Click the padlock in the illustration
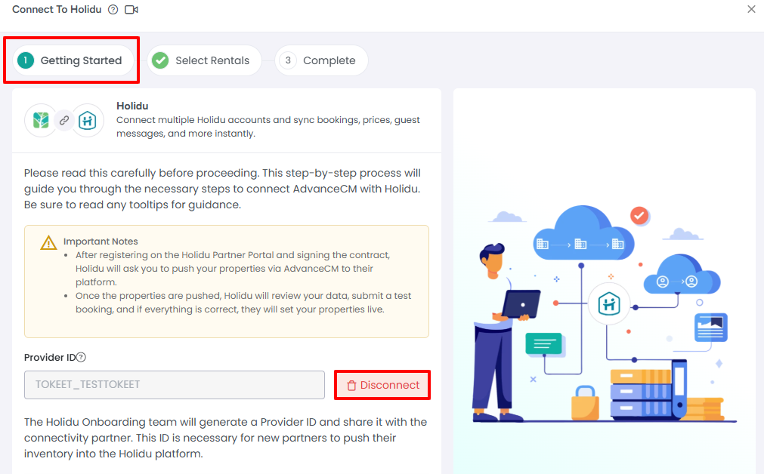 pos(585,403)
